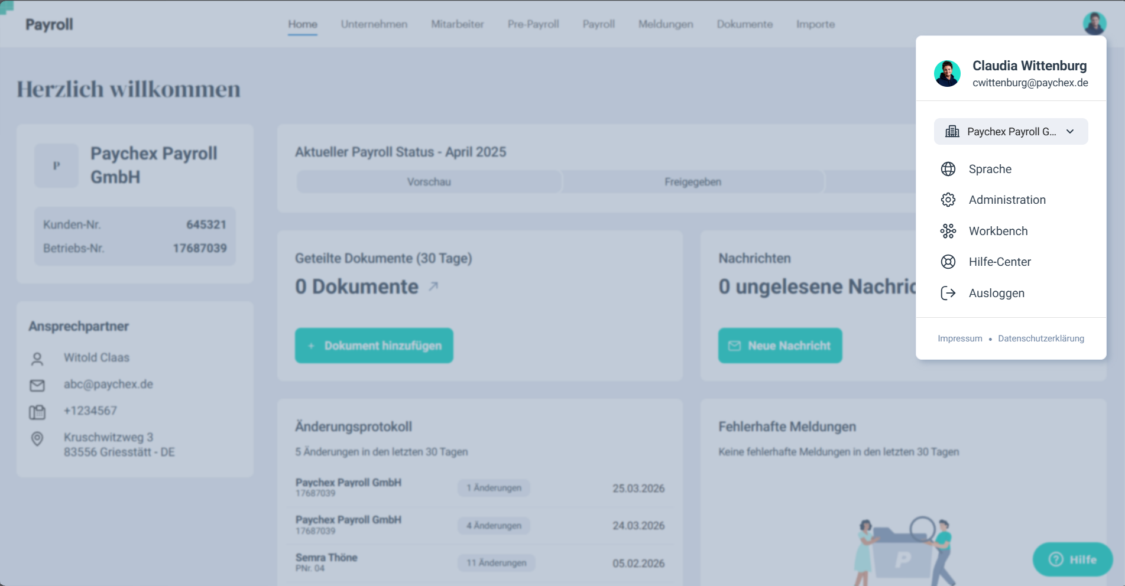Click the lifebuoy Hilfe-Center icon
The image size is (1125, 586).
coord(948,262)
